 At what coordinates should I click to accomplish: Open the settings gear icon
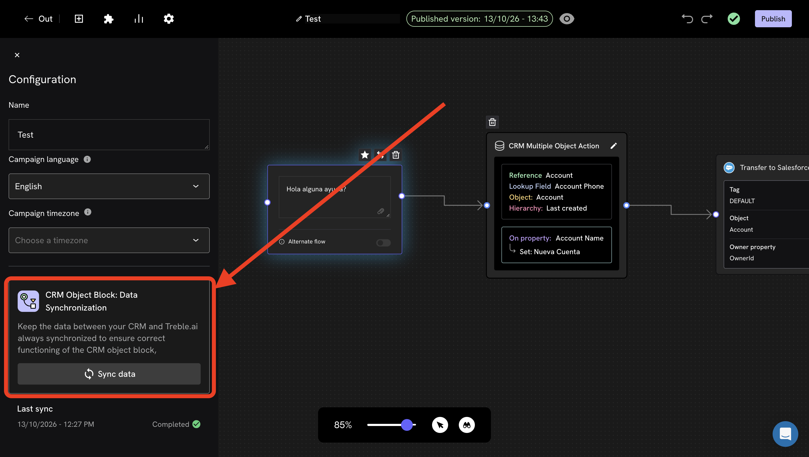coord(169,19)
